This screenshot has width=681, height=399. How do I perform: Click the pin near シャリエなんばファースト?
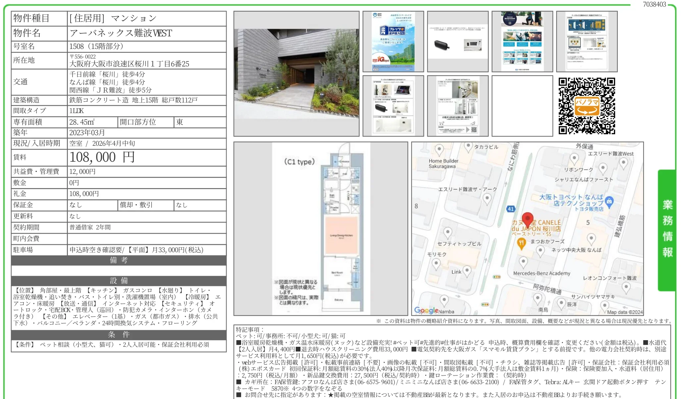603,168
